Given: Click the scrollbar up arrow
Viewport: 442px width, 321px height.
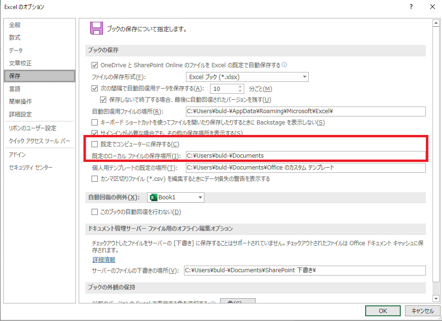Looking at the screenshot, I should 436,23.
